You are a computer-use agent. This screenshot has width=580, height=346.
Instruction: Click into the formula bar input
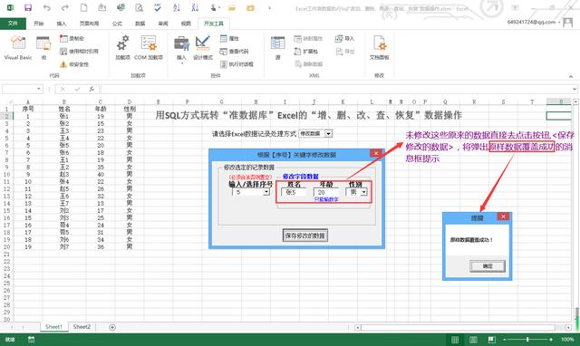pyautogui.click(x=336, y=89)
